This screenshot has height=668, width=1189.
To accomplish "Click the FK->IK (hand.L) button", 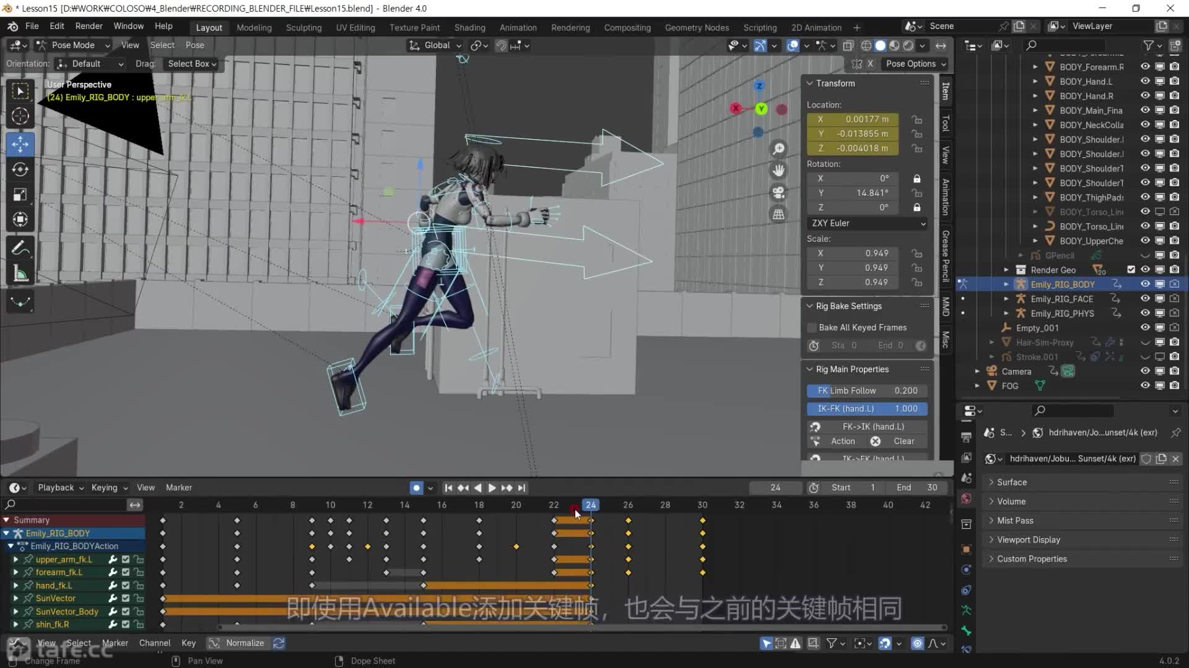I will coord(873,427).
